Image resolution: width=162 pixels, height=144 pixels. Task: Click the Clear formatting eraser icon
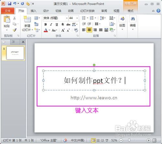point(76,30)
